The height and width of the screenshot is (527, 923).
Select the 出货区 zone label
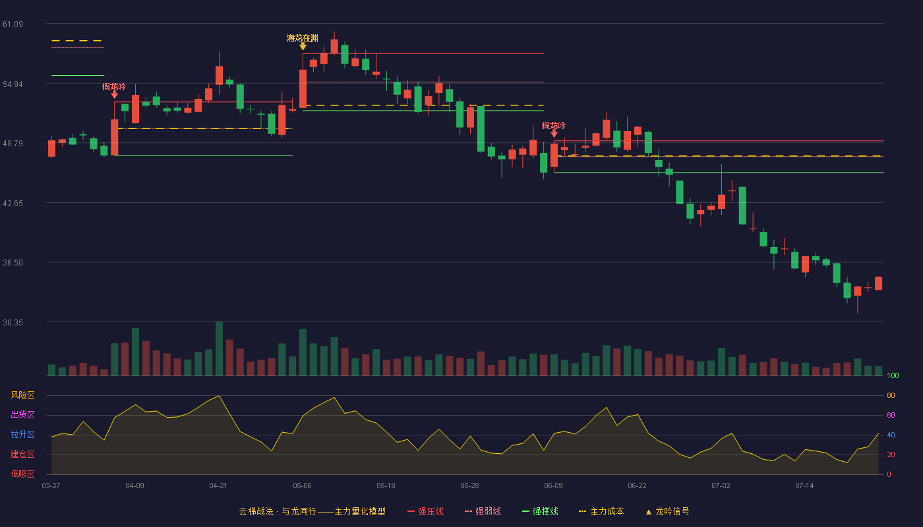coord(22,415)
